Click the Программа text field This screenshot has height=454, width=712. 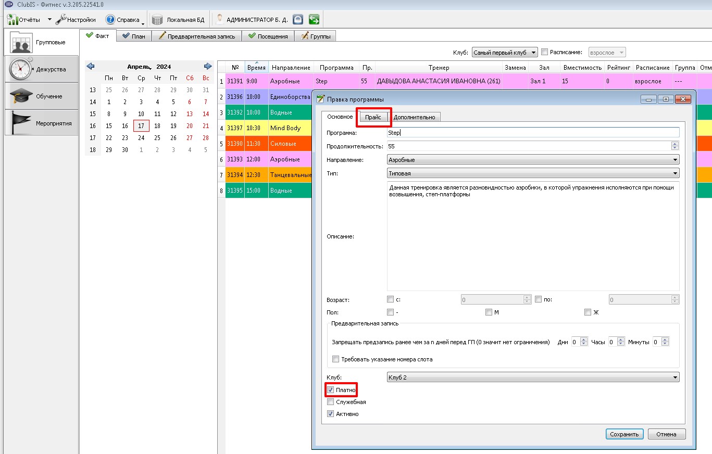(533, 133)
